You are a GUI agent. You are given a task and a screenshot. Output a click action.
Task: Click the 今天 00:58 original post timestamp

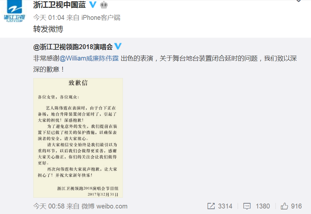tap(49, 206)
